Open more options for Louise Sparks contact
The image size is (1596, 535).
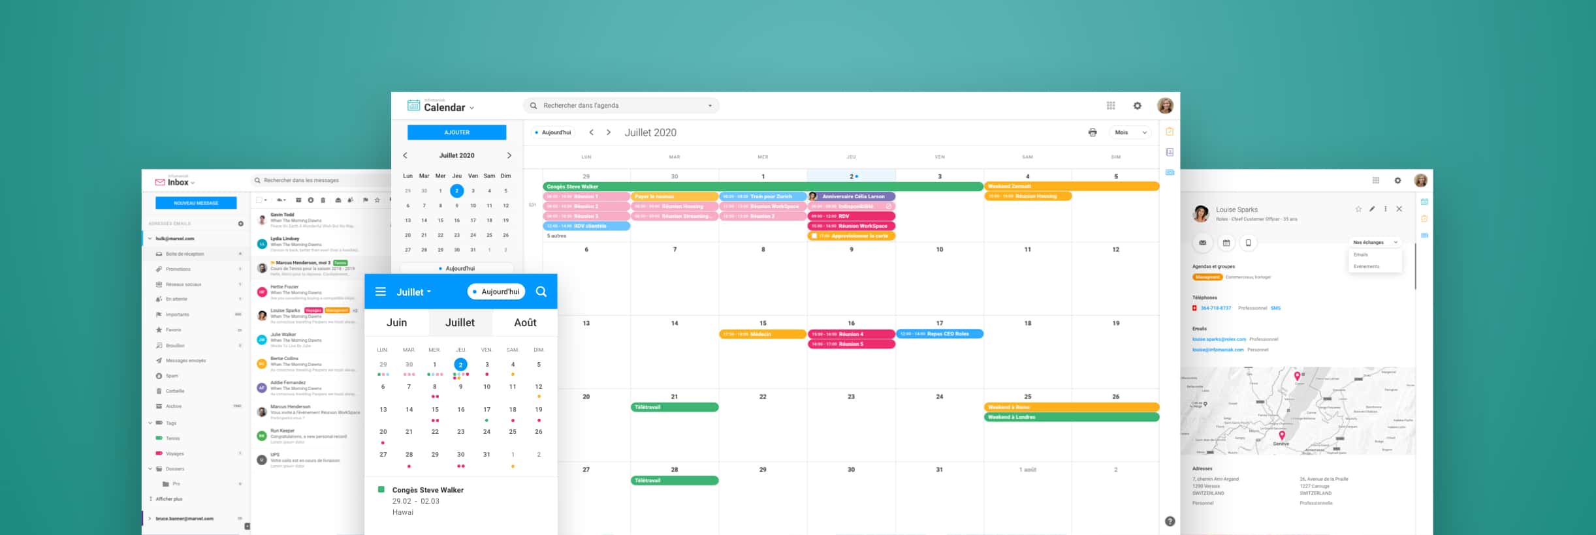click(1385, 209)
